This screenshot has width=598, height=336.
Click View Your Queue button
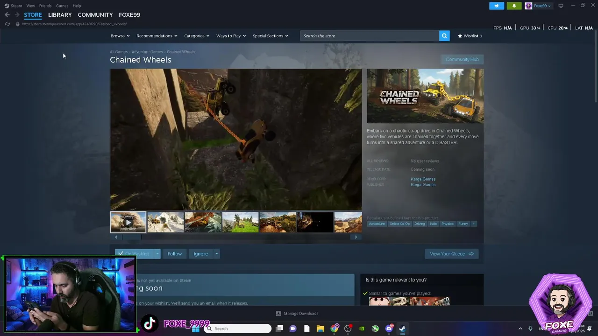[452, 254]
